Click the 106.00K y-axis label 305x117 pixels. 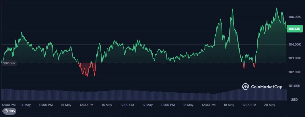coord(295,17)
